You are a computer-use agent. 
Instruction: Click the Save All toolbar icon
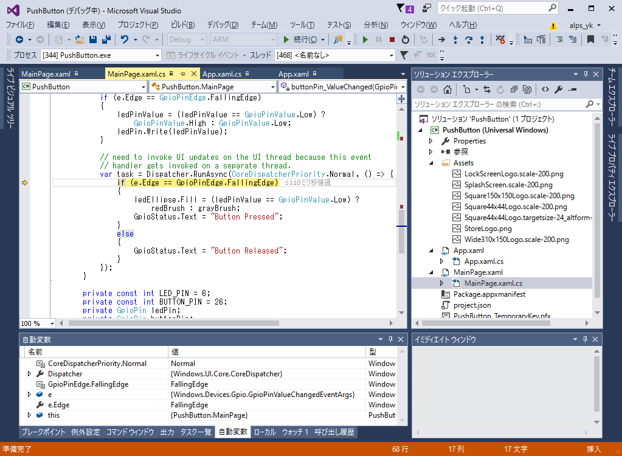(x=106, y=40)
